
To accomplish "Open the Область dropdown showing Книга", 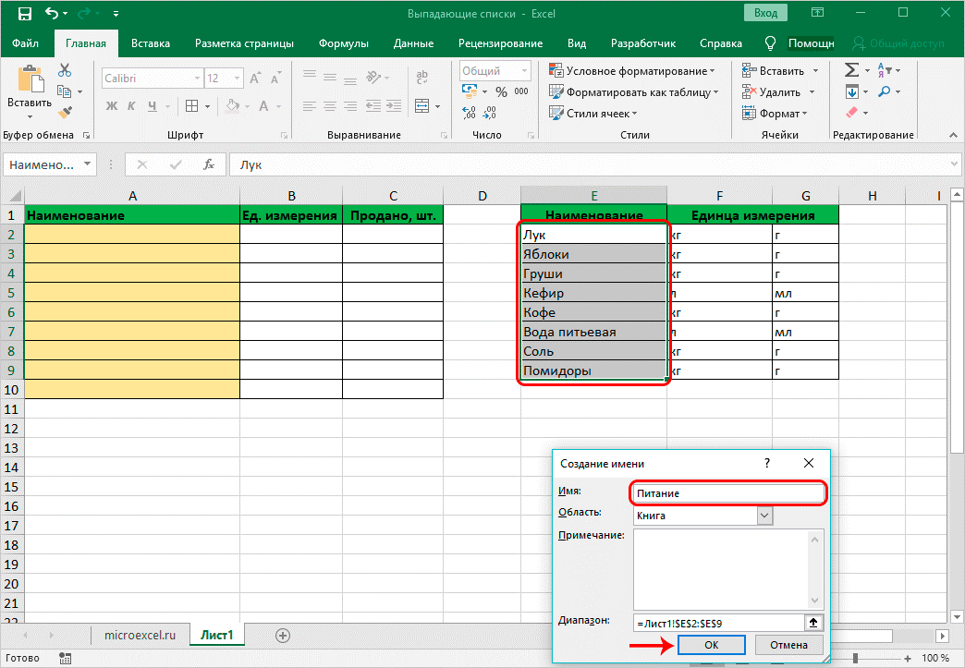I will coord(764,516).
